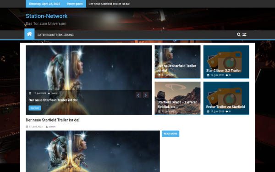The height and width of the screenshot is (172, 275).
Task: Click comment icon on Star Citizen 3.2 Trailer
Action: coord(227,75)
